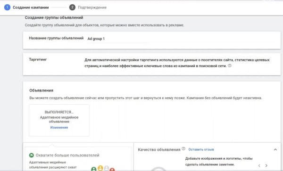
Task: Open help icon after targeting description
Action: pyautogui.click(x=230, y=66)
